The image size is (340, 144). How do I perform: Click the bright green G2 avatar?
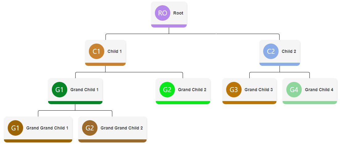coord(167,90)
